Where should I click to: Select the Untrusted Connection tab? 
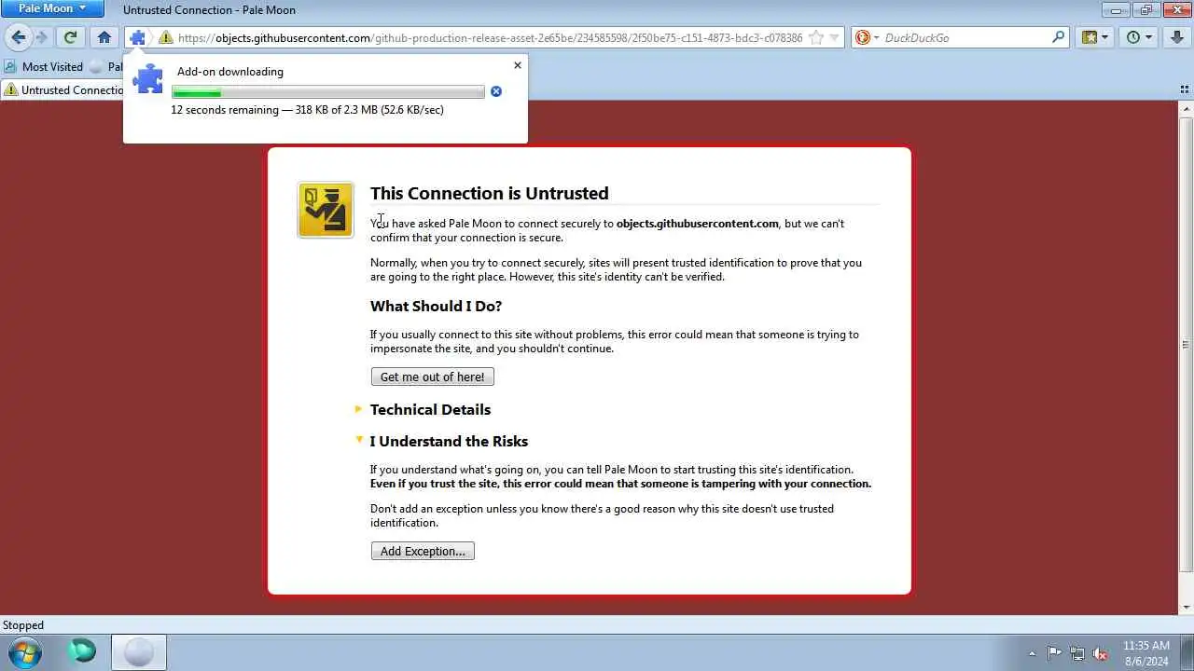click(63, 90)
